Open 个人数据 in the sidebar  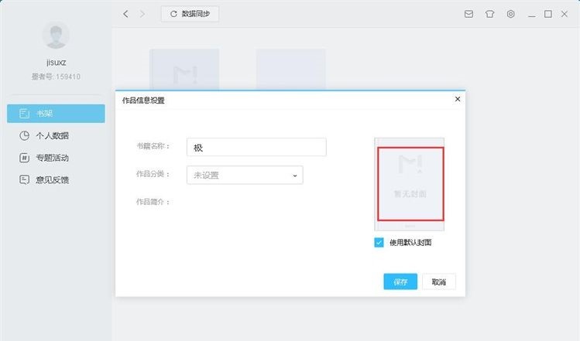[x=56, y=135]
